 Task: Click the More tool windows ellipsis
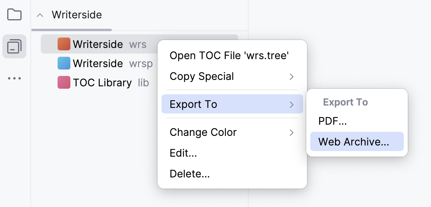click(x=14, y=78)
